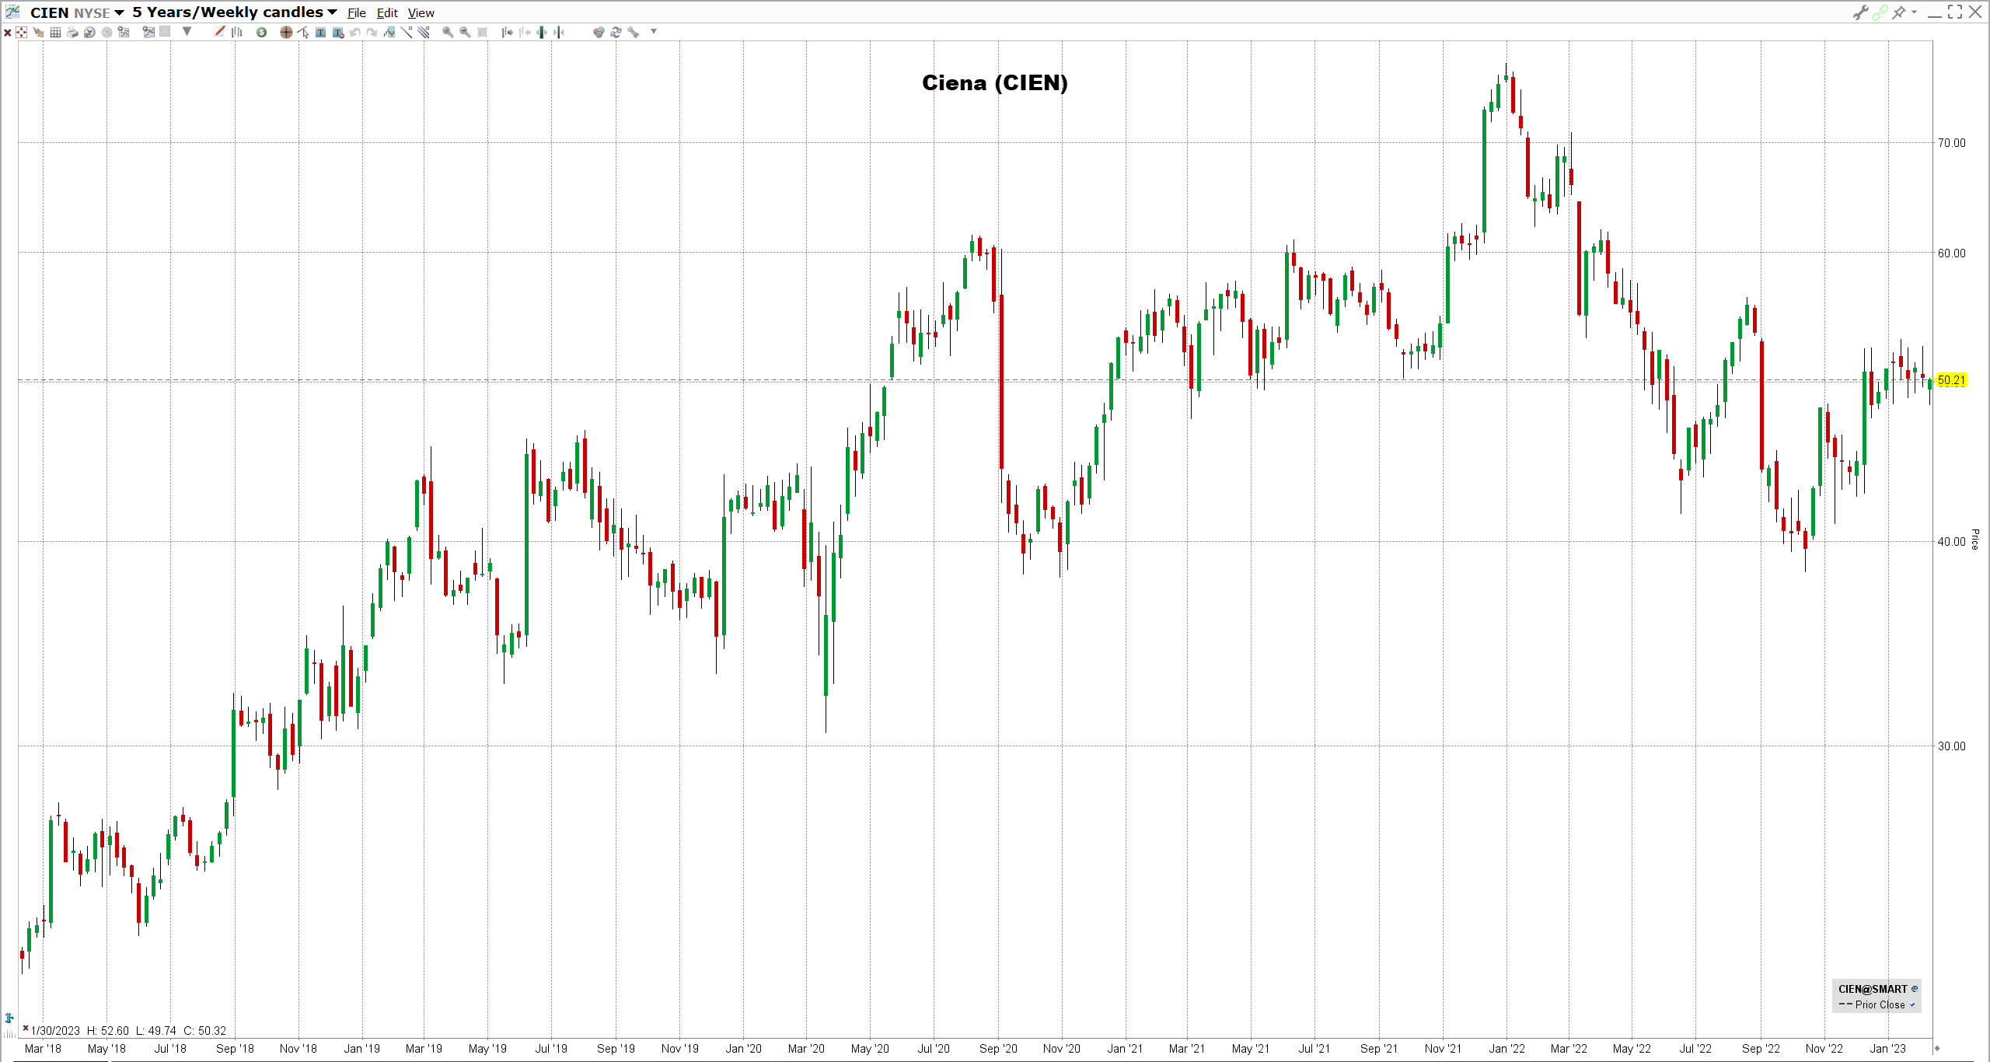Shift chart bars right arrow icon
This screenshot has height=1062, width=1990.
tap(507, 32)
